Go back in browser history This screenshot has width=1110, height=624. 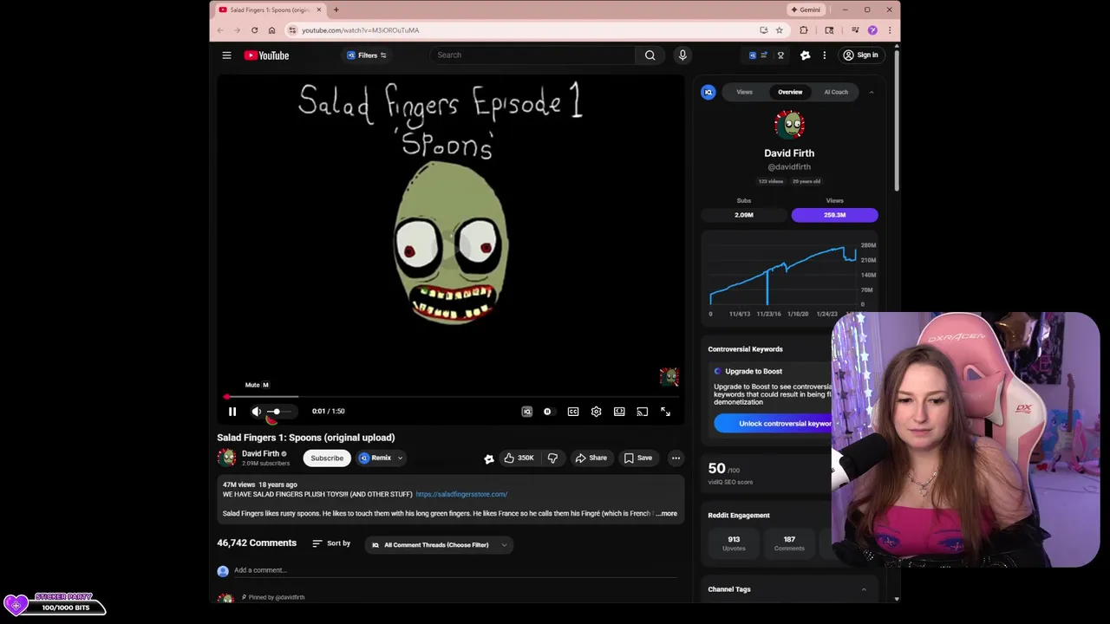[x=220, y=30]
